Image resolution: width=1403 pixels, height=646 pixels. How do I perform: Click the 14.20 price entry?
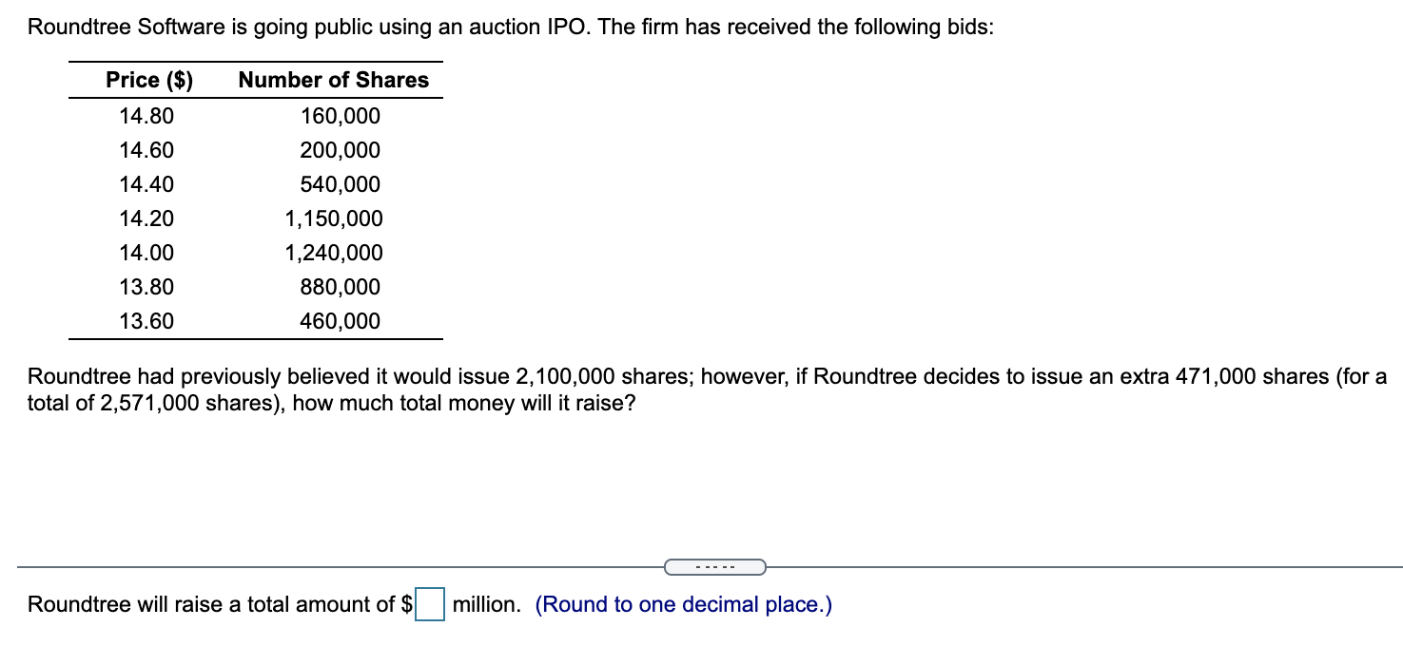pyautogui.click(x=148, y=218)
